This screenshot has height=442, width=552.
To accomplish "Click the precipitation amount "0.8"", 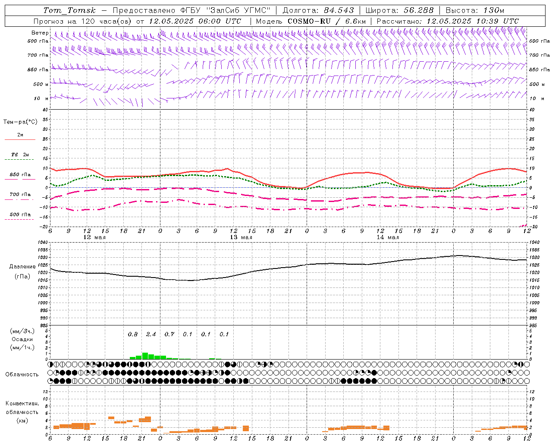I will [133, 334].
